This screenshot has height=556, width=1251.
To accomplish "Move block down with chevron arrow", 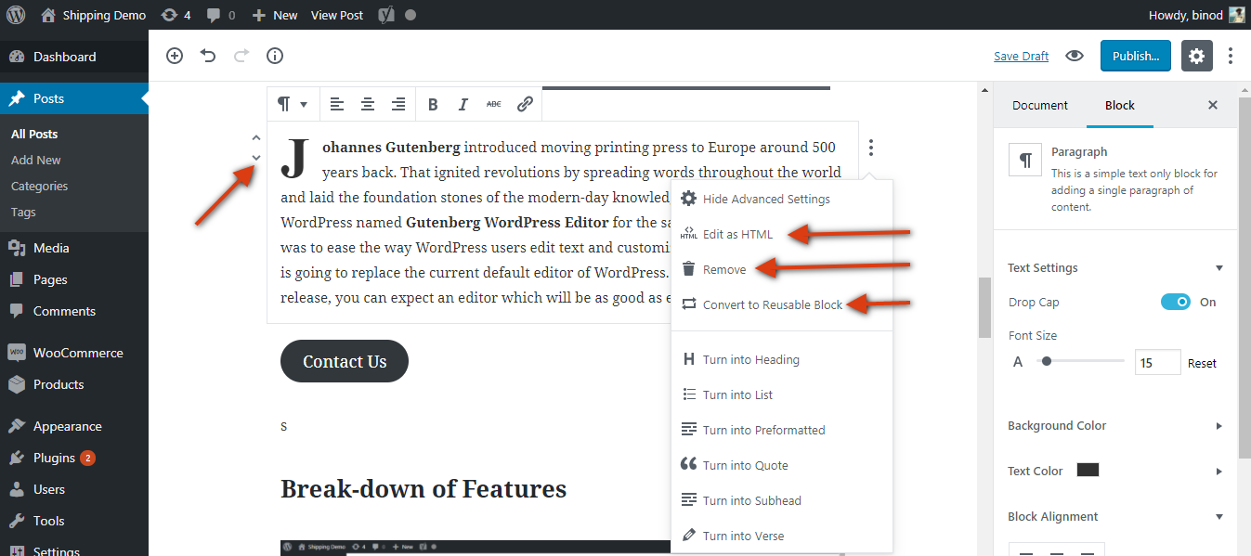I will coord(256,157).
